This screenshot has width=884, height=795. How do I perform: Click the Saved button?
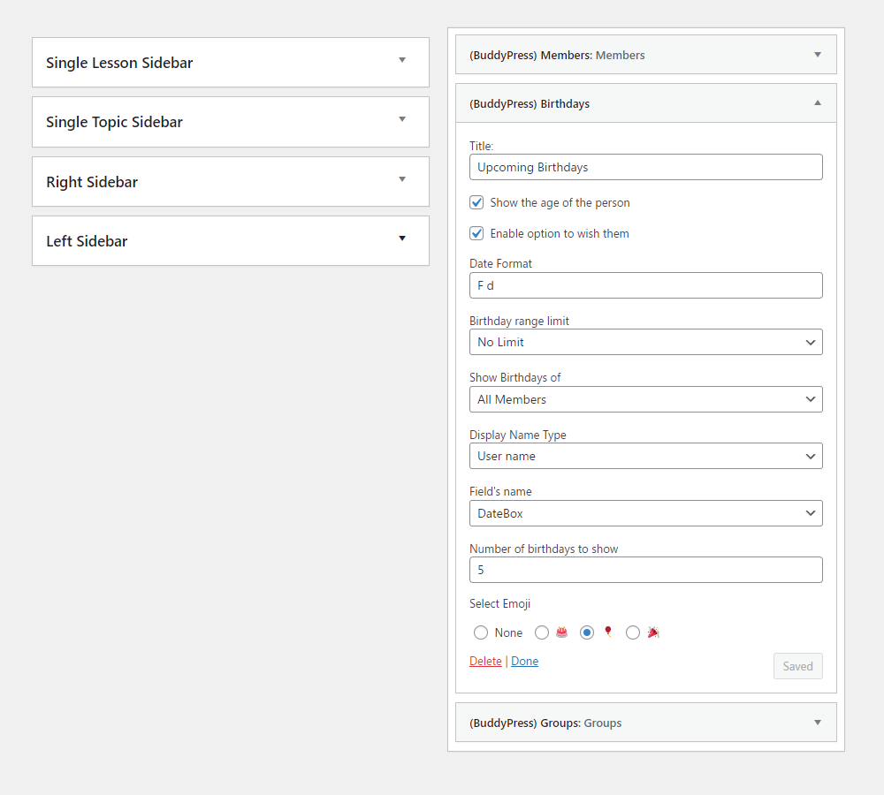[x=797, y=666]
